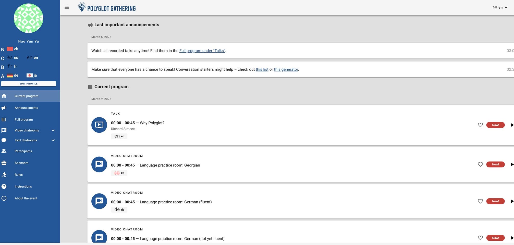Click the Edit Profile button

click(29, 84)
